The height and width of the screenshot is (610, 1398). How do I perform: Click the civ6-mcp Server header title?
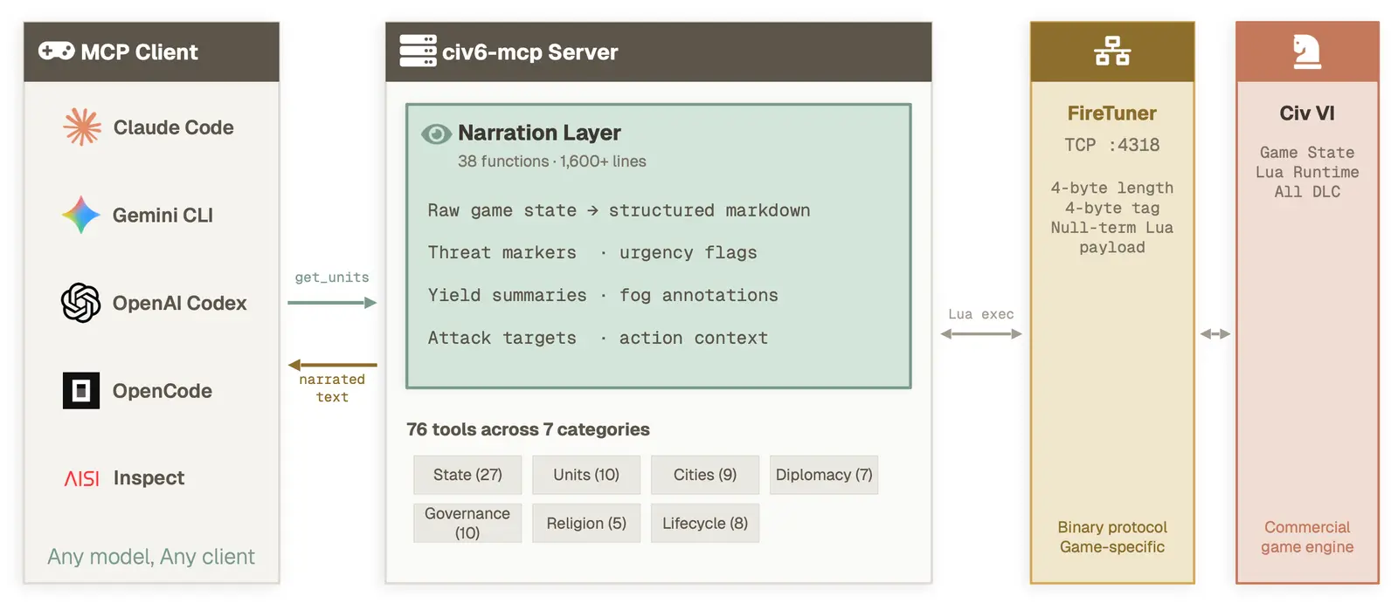tap(530, 52)
